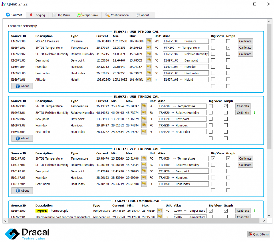Reset min/max for E16973:04 Heat index
This screenshot has width=274, height=242.
(x=144, y=132)
